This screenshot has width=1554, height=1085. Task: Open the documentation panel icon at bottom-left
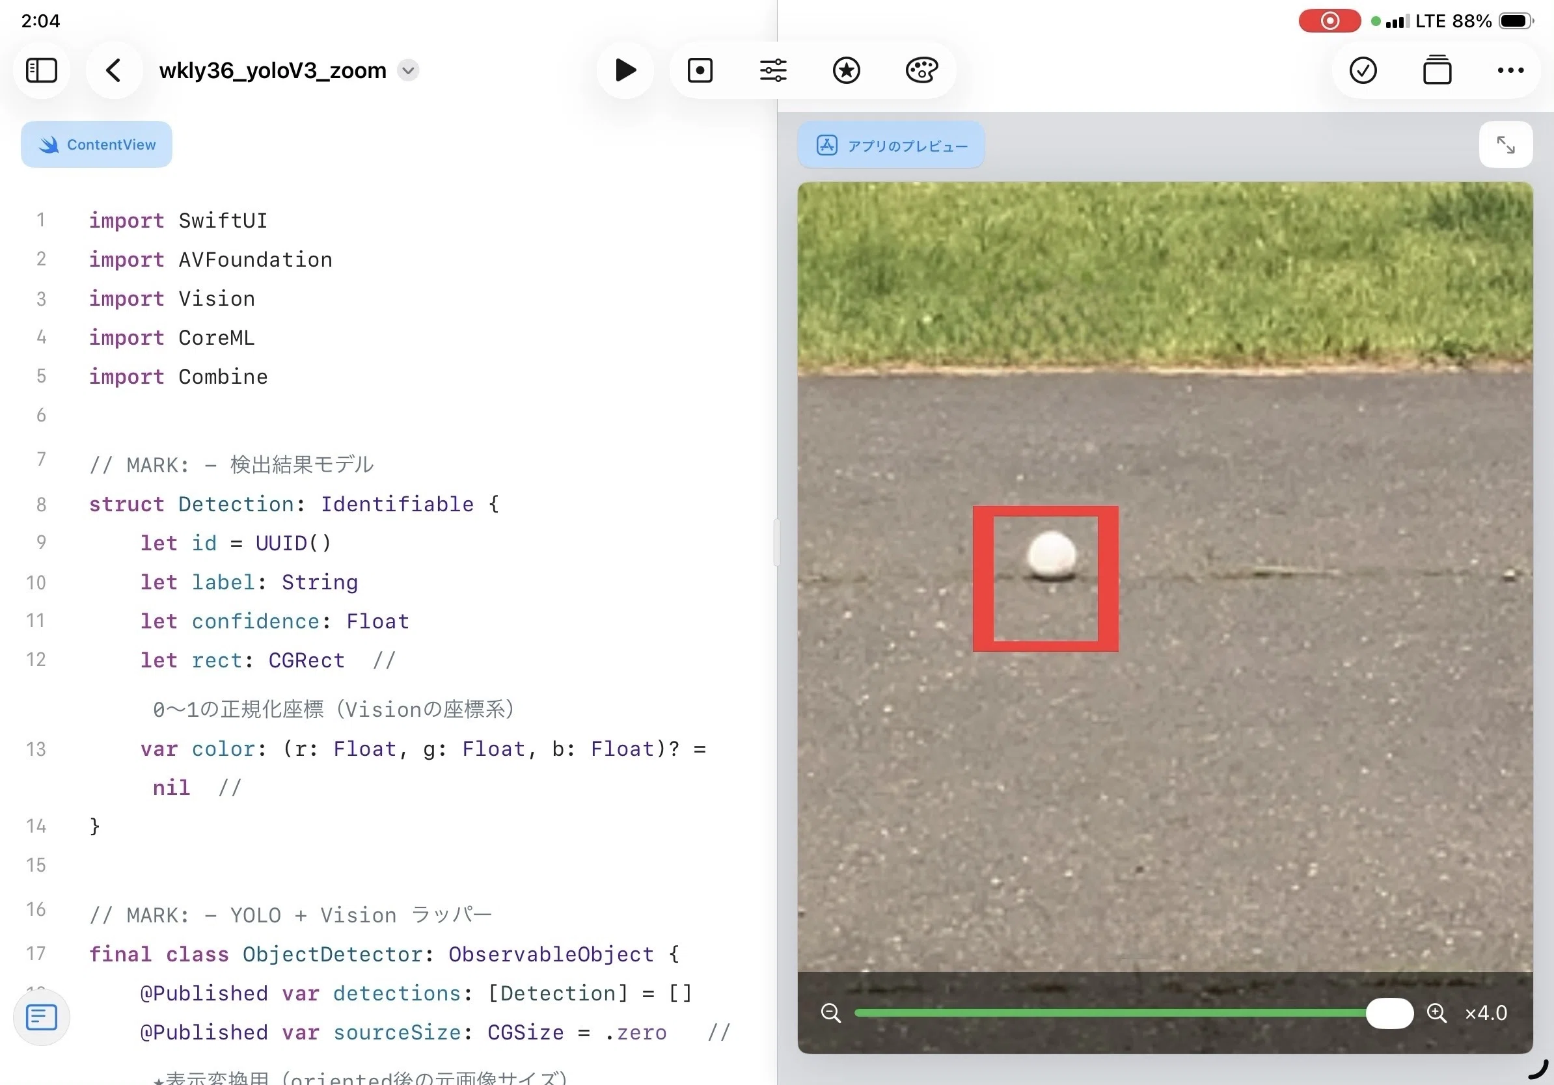pyautogui.click(x=41, y=1017)
